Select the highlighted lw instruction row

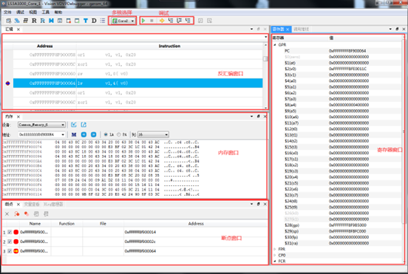coord(138,83)
